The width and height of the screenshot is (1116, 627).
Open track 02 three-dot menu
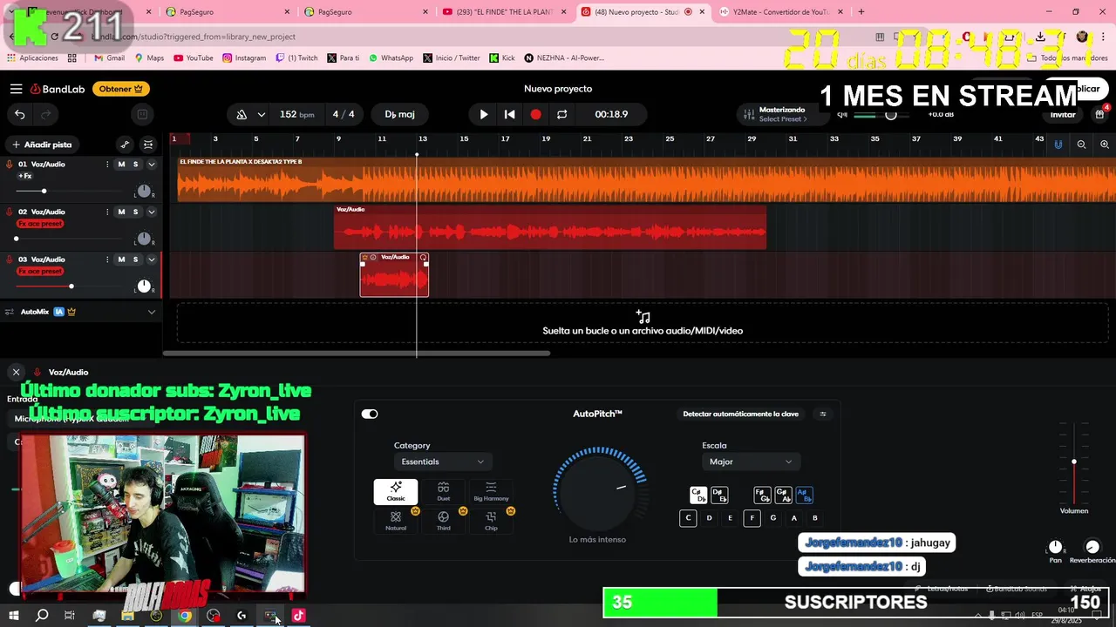tap(107, 212)
